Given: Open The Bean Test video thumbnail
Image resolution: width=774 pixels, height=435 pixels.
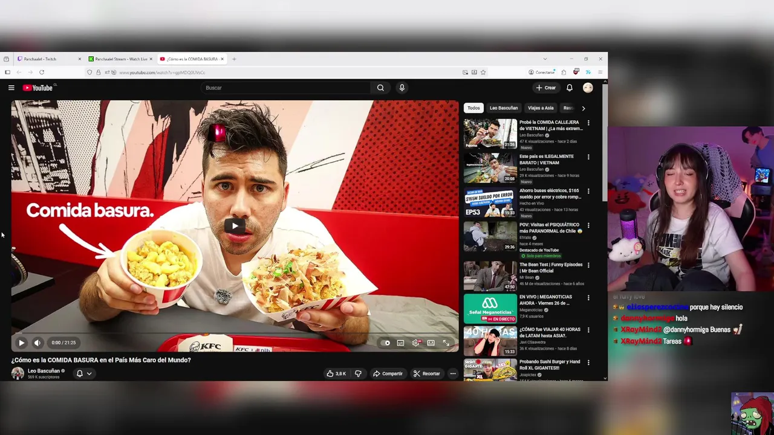Looking at the screenshot, I should pyautogui.click(x=490, y=276).
